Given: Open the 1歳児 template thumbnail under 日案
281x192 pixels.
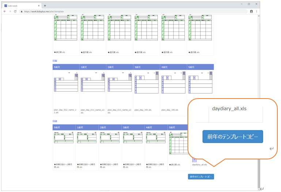Looking at the screenshot, I should click(93, 82).
